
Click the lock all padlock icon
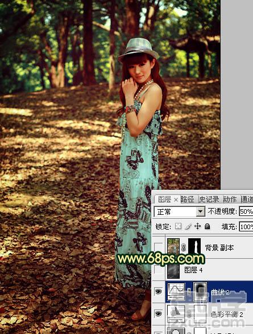(208, 226)
